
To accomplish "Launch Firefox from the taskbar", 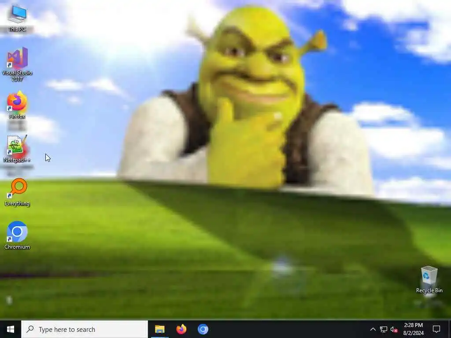I will coord(181,329).
